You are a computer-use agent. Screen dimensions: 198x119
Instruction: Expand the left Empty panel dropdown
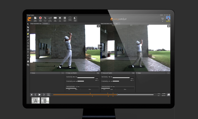[x=31, y=73]
